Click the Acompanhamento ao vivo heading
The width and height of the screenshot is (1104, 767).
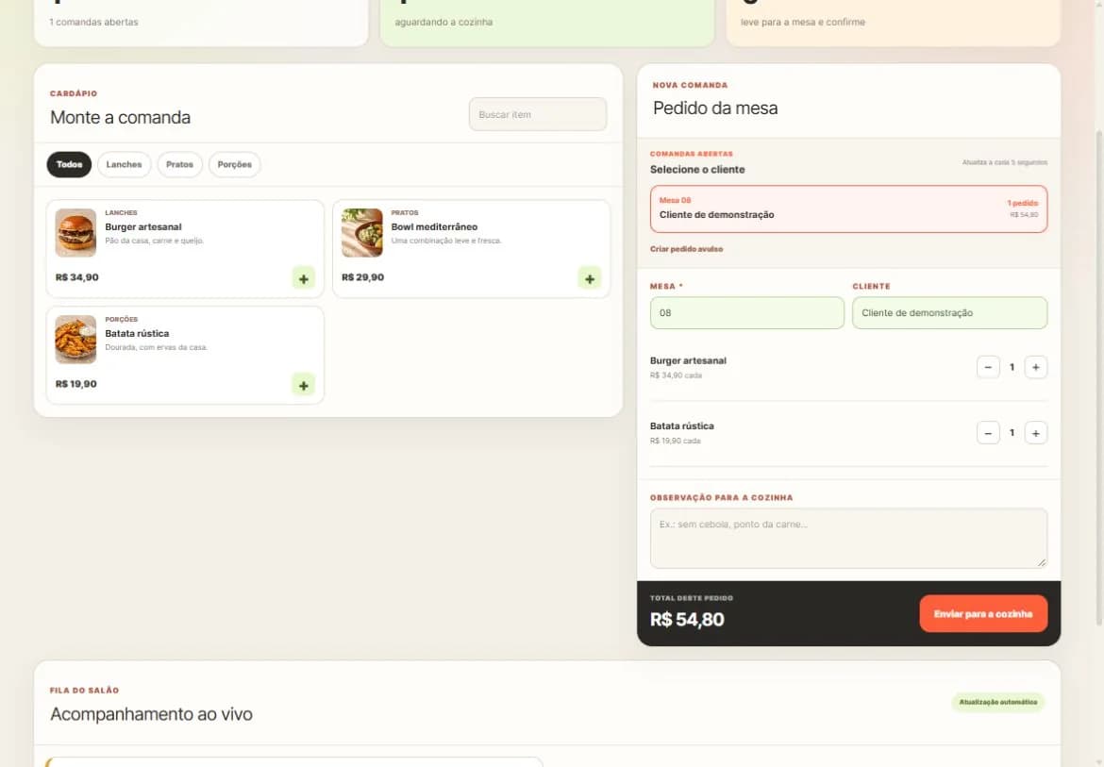(151, 714)
